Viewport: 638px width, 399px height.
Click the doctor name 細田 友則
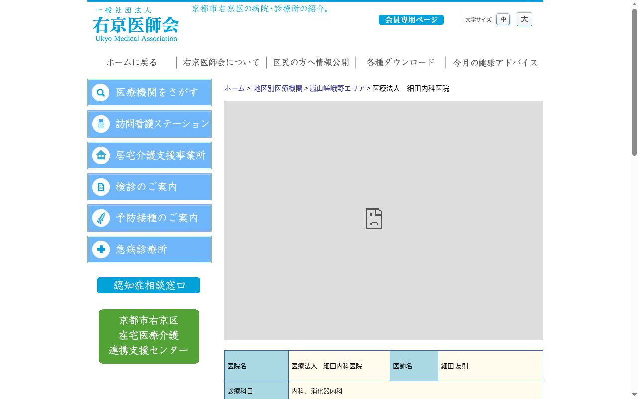pyautogui.click(x=454, y=366)
